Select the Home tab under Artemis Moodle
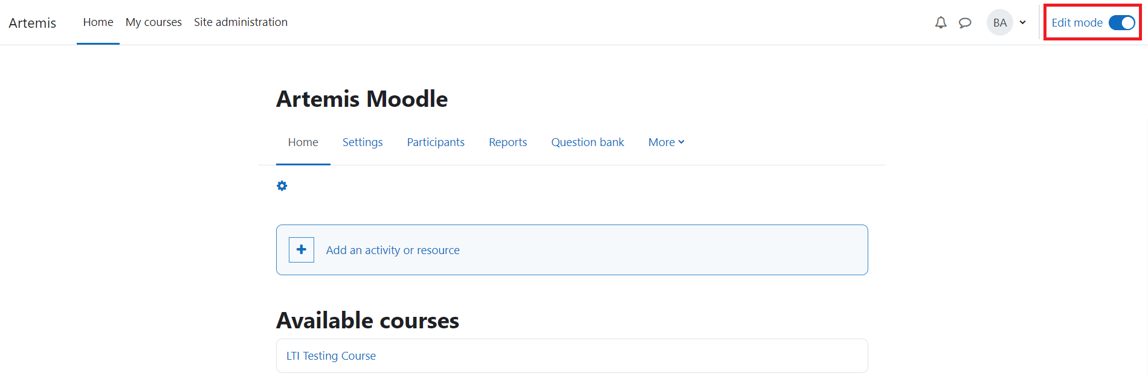 pyautogui.click(x=303, y=142)
